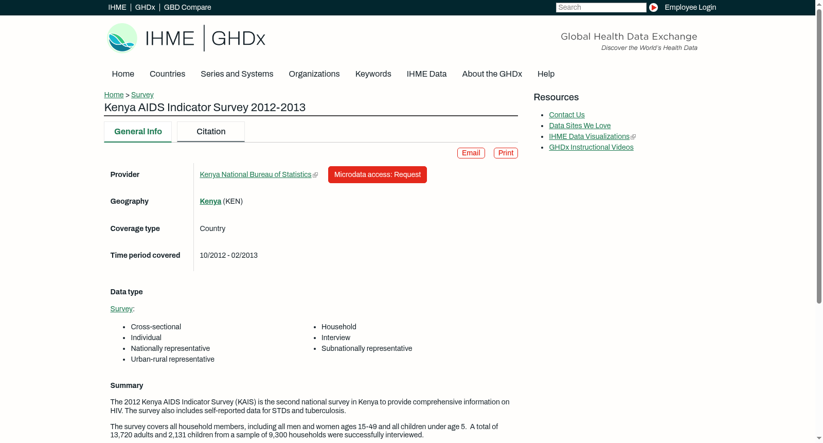
Task: Click the scrollbar up arrow
Action: tap(819, 4)
